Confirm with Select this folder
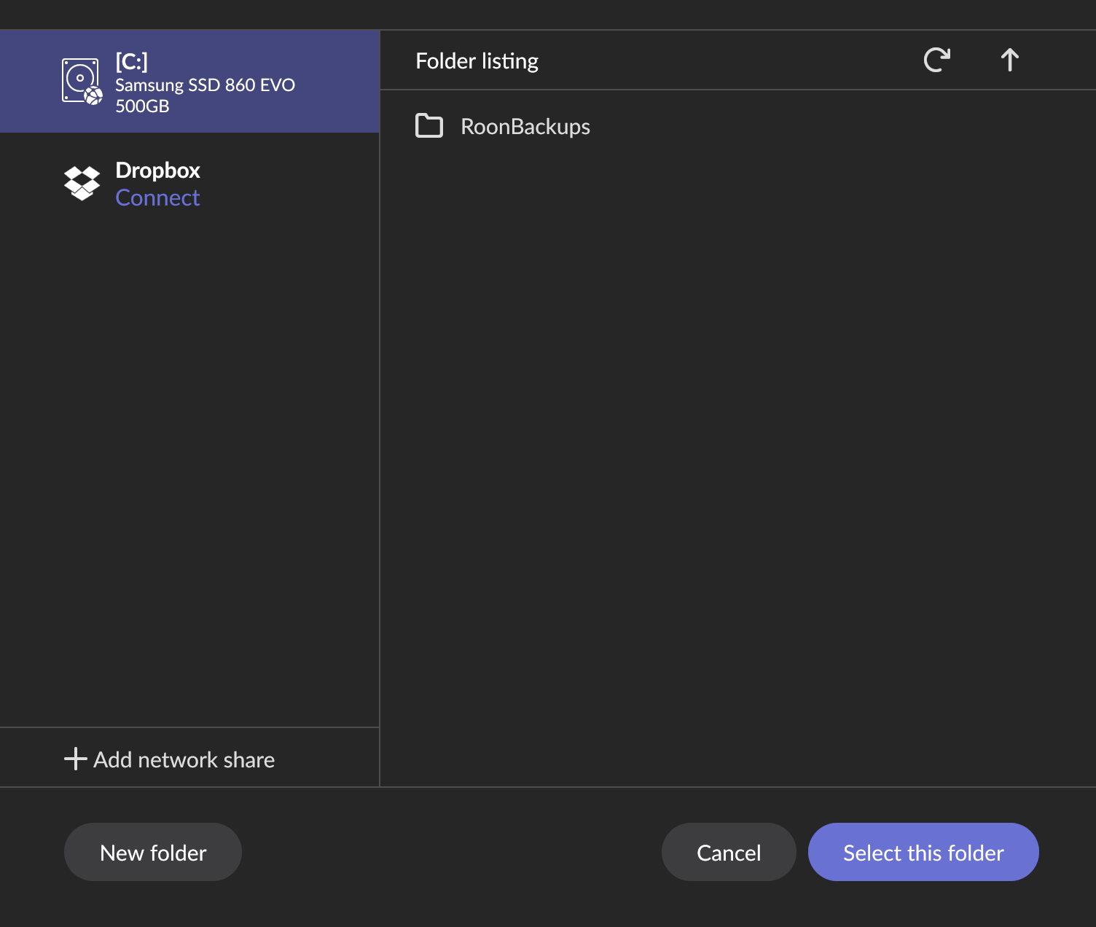Image resolution: width=1096 pixels, height=927 pixels. (923, 852)
